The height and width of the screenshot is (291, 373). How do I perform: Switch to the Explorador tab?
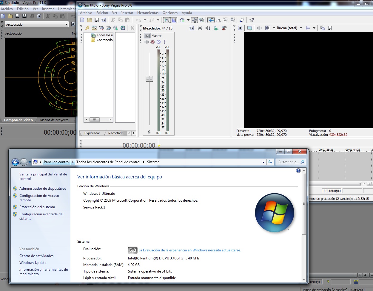point(92,133)
